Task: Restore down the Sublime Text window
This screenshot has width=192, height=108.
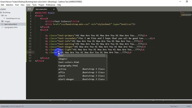Action: pos(187,1)
